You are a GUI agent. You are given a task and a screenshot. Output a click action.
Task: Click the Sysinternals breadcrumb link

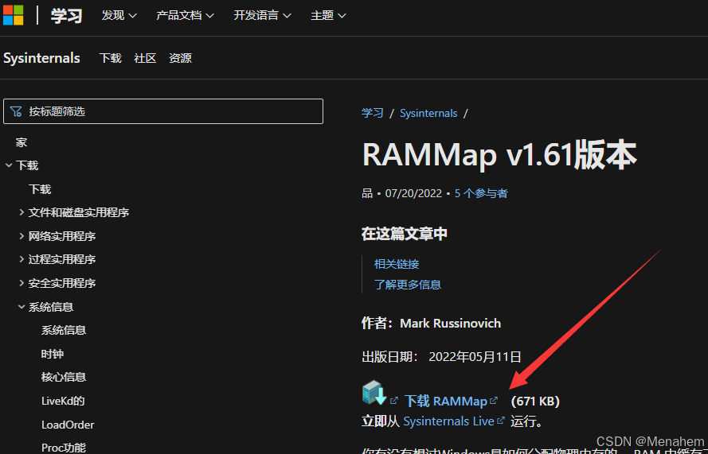point(428,113)
